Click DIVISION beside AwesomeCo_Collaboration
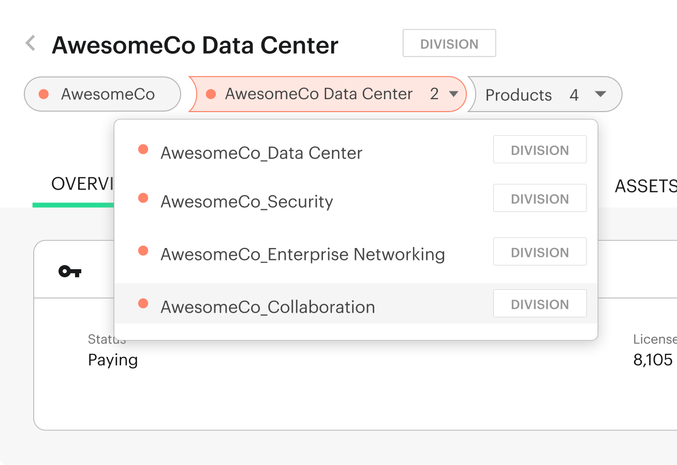Viewport: 677px width, 465px height. (540, 303)
